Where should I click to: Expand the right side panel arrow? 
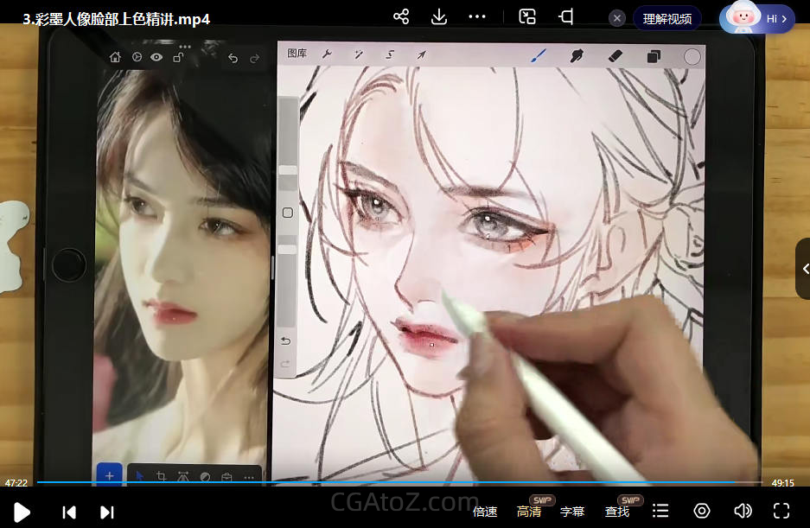(804, 270)
